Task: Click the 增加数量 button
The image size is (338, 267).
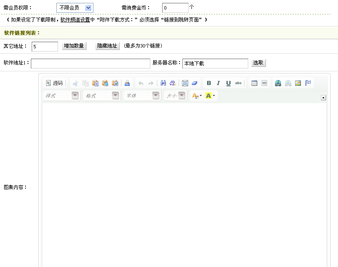Action: point(74,46)
